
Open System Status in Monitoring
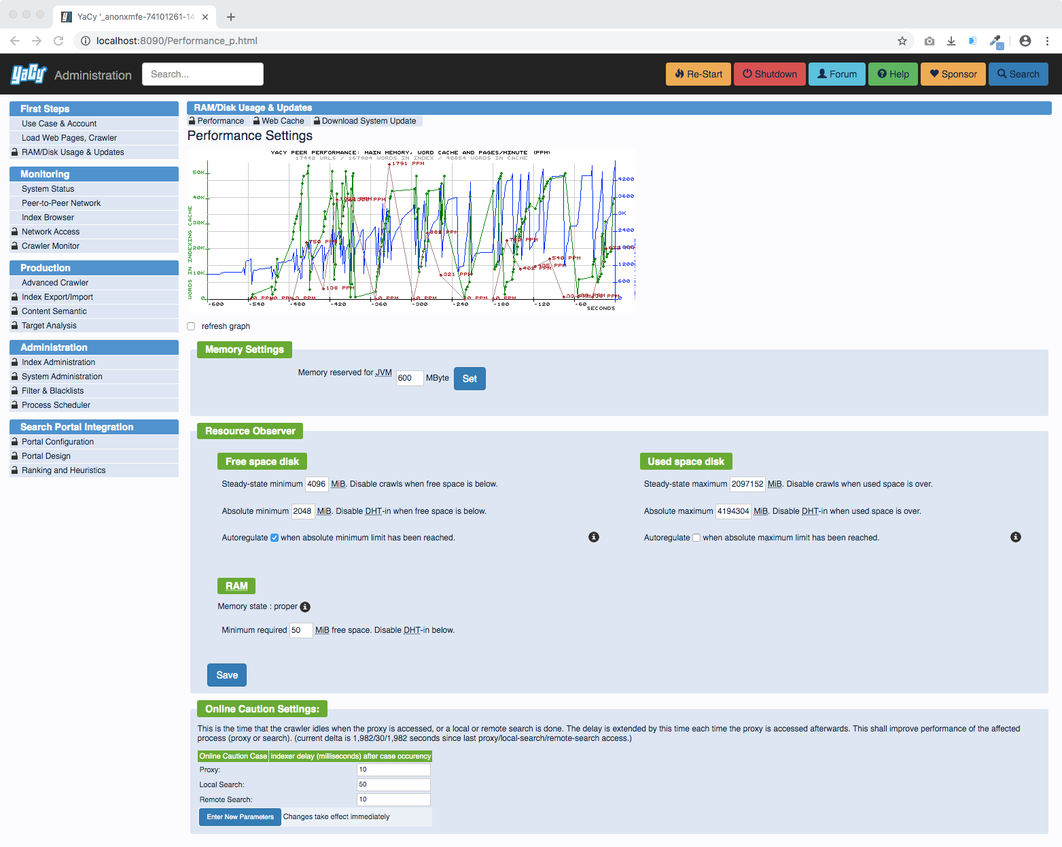pos(94,189)
